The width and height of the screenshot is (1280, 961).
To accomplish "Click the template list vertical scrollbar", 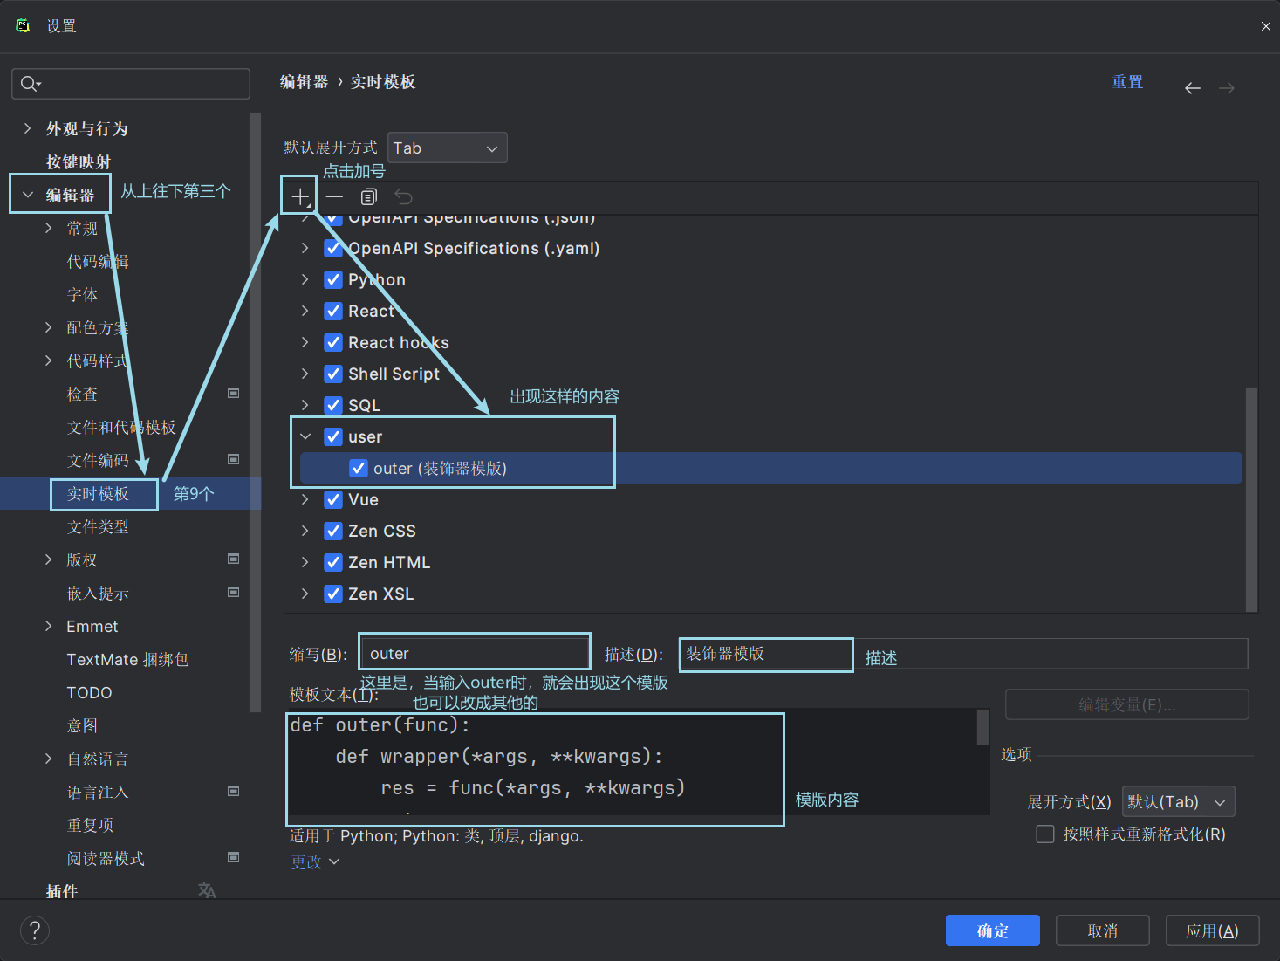I will click(1251, 498).
